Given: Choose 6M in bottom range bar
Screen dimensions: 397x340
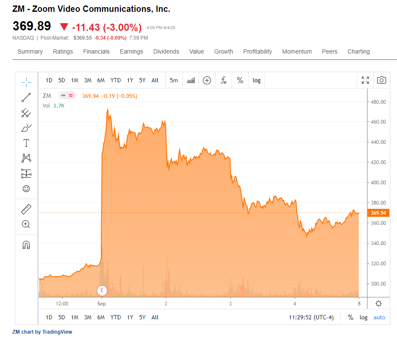Looking at the screenshot, I should [x=101, y=318].
